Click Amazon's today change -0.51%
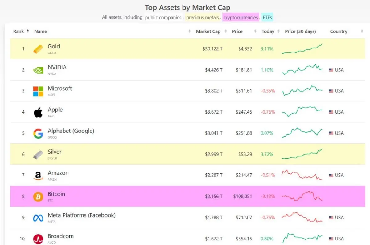 click(x=268, y=175)
